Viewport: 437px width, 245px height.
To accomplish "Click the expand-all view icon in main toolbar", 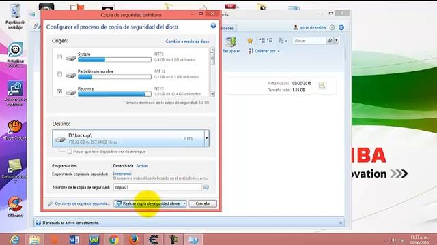I will click(270, 41).
